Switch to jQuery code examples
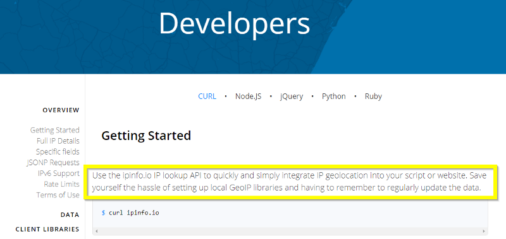Viewport: 506px width, 239px height. coord(292,96)
